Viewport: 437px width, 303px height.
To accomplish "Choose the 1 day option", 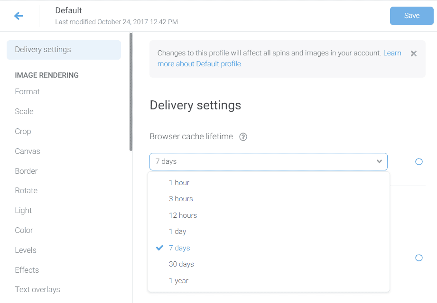I will 177,232.
